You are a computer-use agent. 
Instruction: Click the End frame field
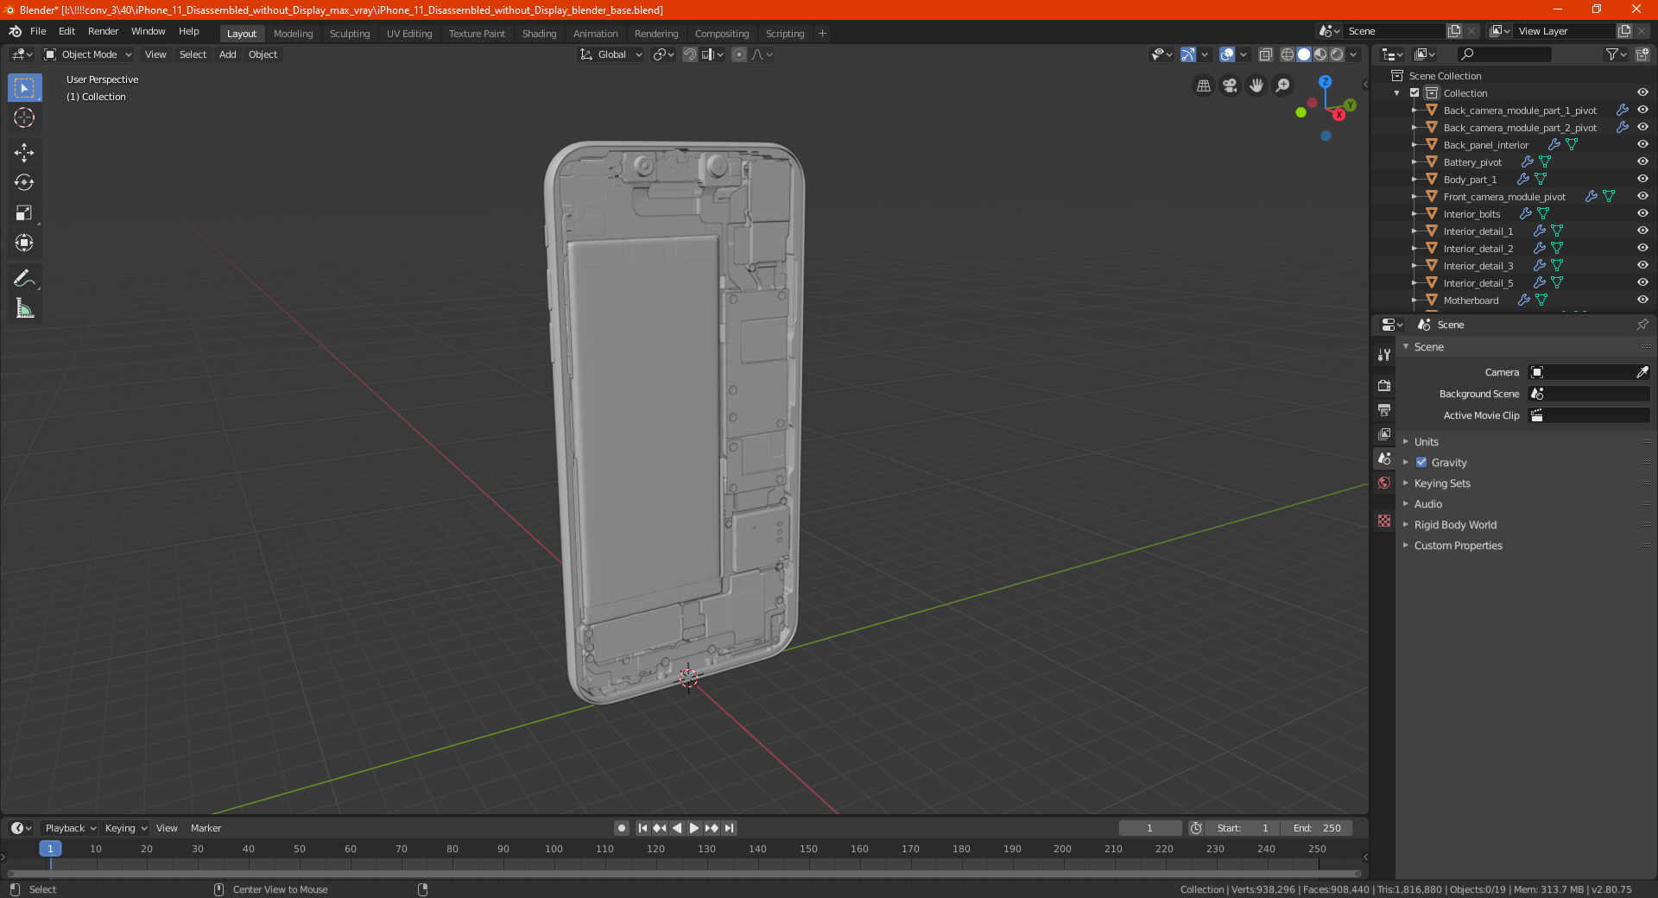pyautogui.click(x=1317, y=828)
